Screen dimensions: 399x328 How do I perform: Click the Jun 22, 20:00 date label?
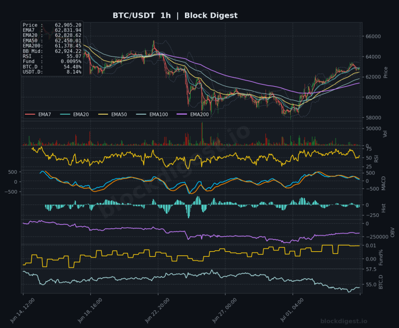(x=157, y=311)
